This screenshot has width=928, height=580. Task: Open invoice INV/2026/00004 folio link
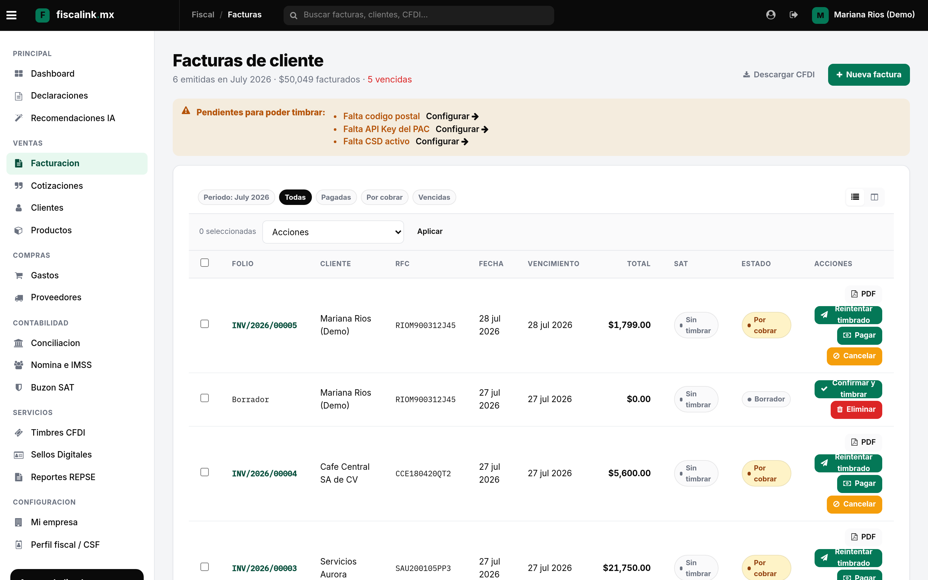click(264, 474)
